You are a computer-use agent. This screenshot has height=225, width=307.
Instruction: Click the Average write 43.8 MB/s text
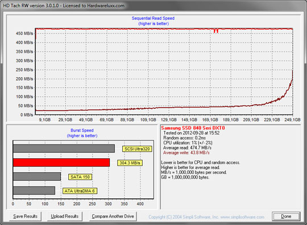[186, 152]
